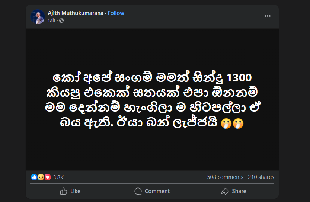Show the 210 shares list
The image size is (310, 202).
261,177
